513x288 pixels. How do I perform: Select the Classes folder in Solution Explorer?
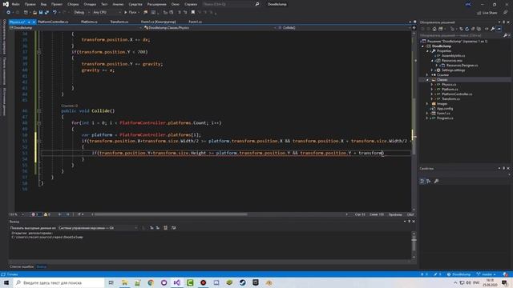442,80
